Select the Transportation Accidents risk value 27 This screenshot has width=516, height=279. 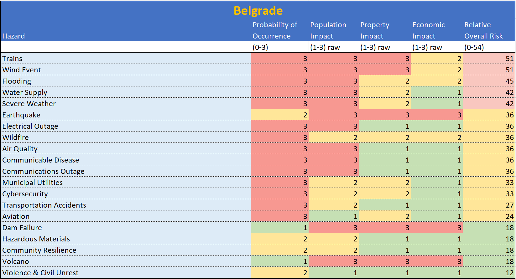[x=489, y=205]
